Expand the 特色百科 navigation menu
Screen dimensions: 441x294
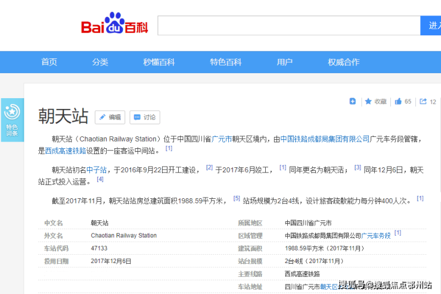click(x=225, y=62)
